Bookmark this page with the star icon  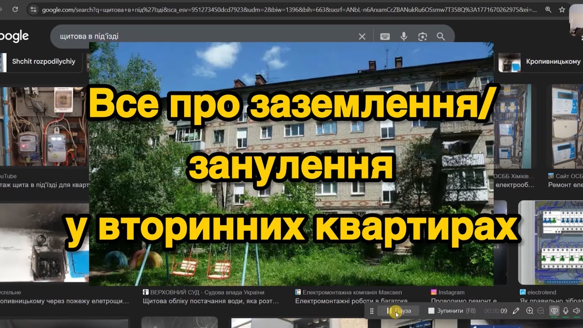(562, 9)
